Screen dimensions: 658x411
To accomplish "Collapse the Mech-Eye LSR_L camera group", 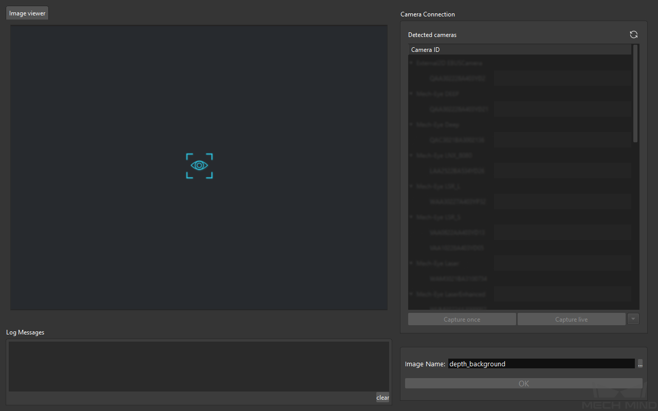I will (x=411, y=186).
